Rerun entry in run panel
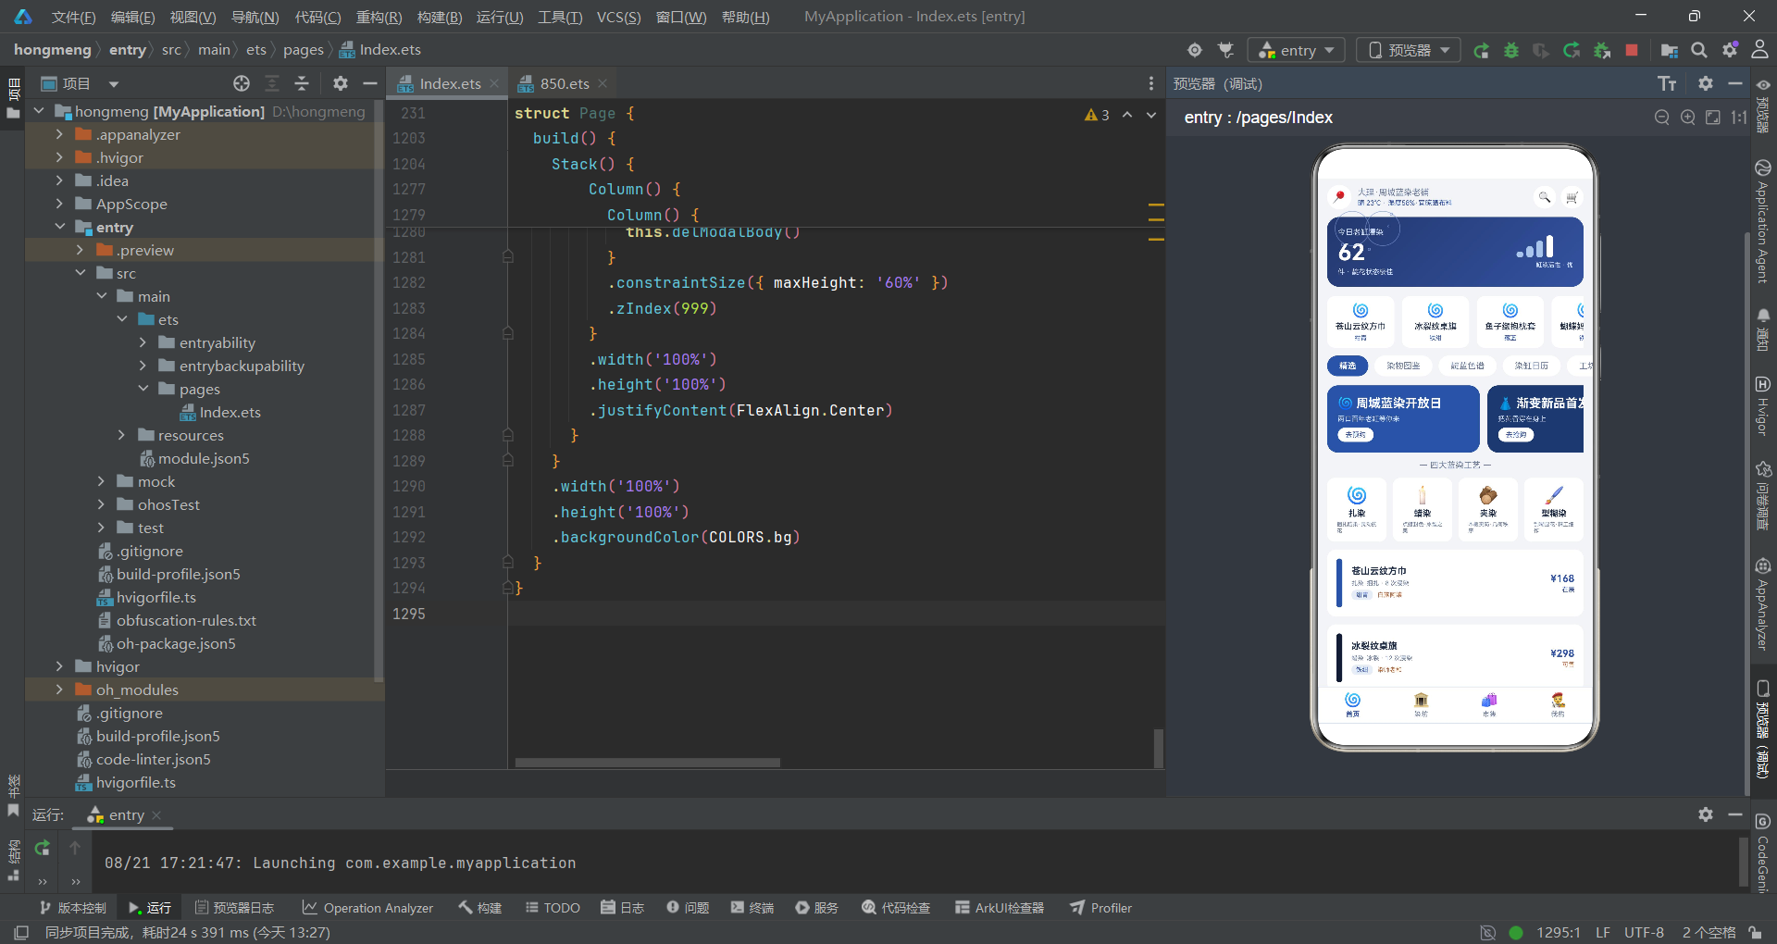Image resolution: width=1777 pixels, height=944 pixels. point(43,848)
